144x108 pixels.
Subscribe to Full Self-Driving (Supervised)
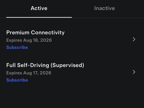(17, 80)
